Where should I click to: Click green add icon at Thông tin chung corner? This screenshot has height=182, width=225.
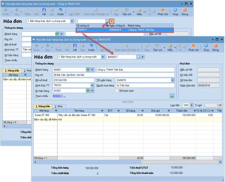pyautogui.click(x=172, y=96)
